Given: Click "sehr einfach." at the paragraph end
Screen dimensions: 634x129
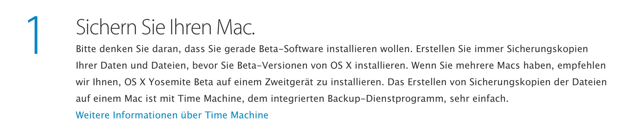Looking at the screenshot, I should [479, 99].
